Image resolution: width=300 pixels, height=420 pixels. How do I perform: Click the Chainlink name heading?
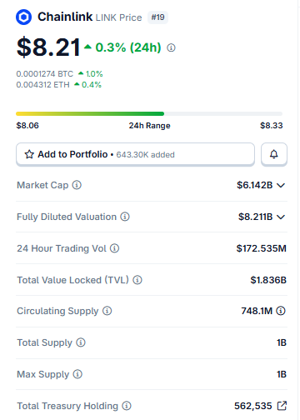[x=65, y=17]
